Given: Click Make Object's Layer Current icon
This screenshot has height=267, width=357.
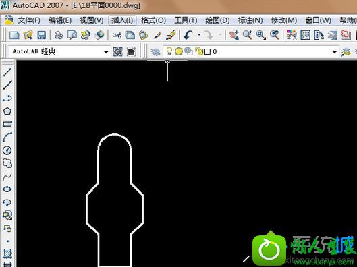Looking at the screenshot, I should click(x=346, y=52).
